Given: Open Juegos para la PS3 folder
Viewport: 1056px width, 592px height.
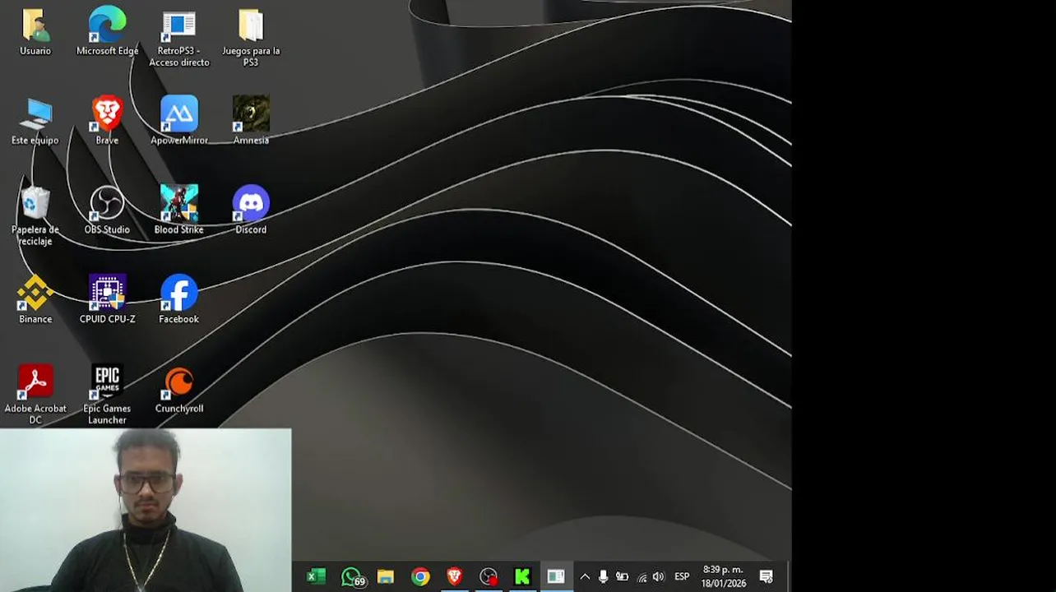Looking at the screenshot, I should (251, 26).
